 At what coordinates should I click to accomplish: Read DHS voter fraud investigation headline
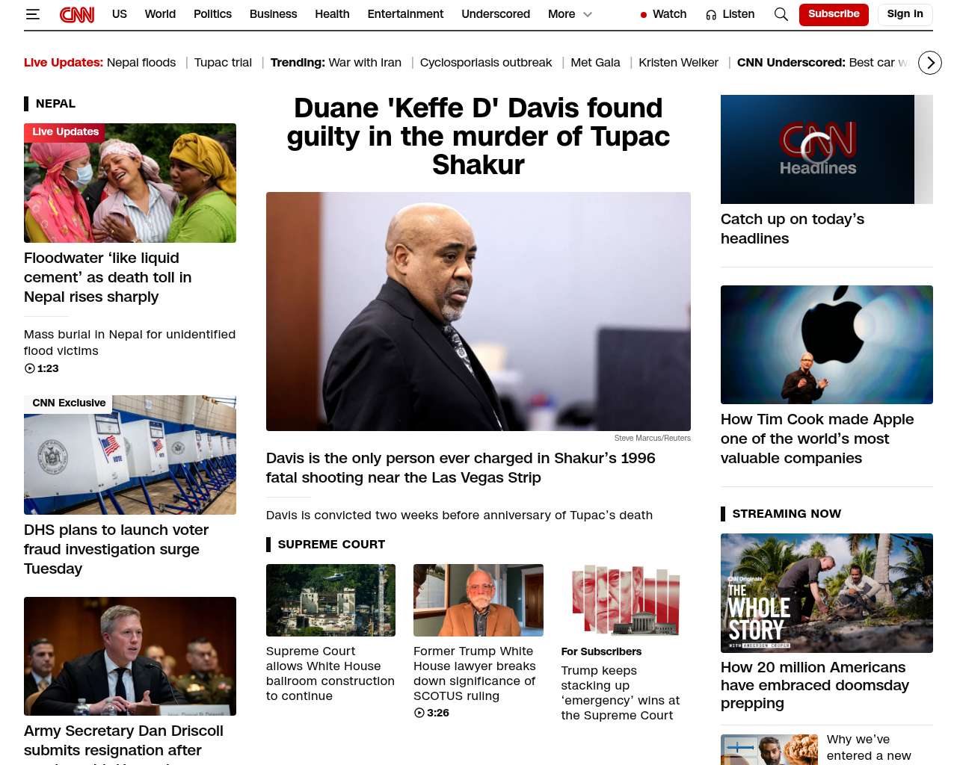click(116, 549)
